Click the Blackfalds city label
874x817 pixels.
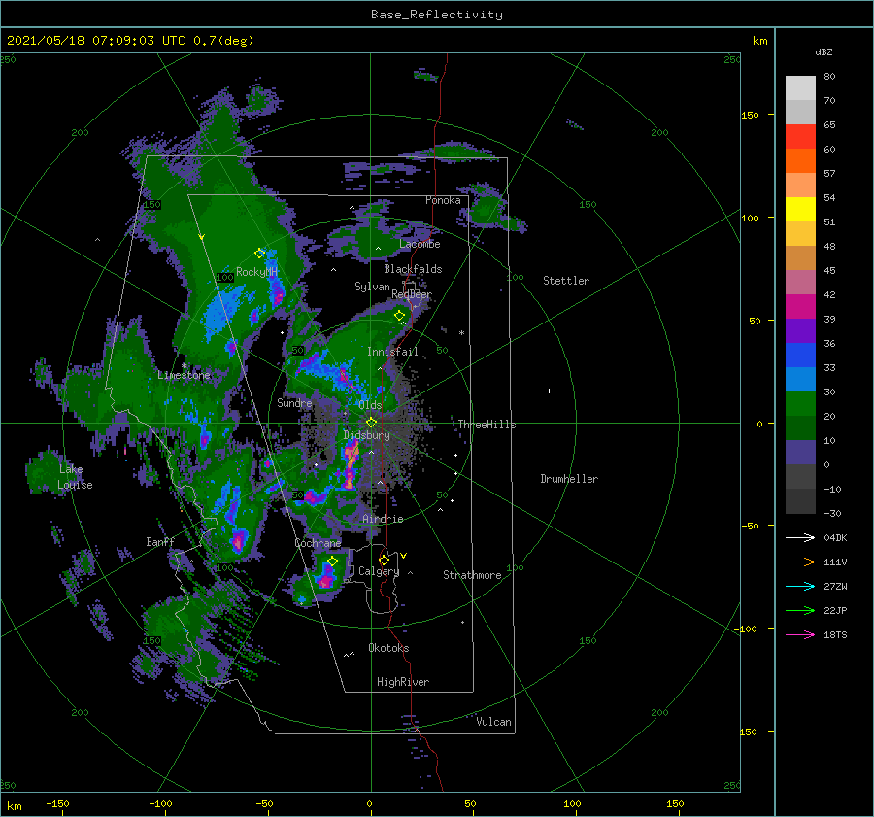[x=413, y=269]
